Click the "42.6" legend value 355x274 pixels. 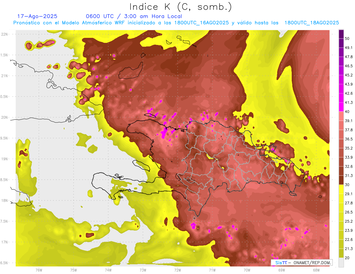click(x=349, y=94)
